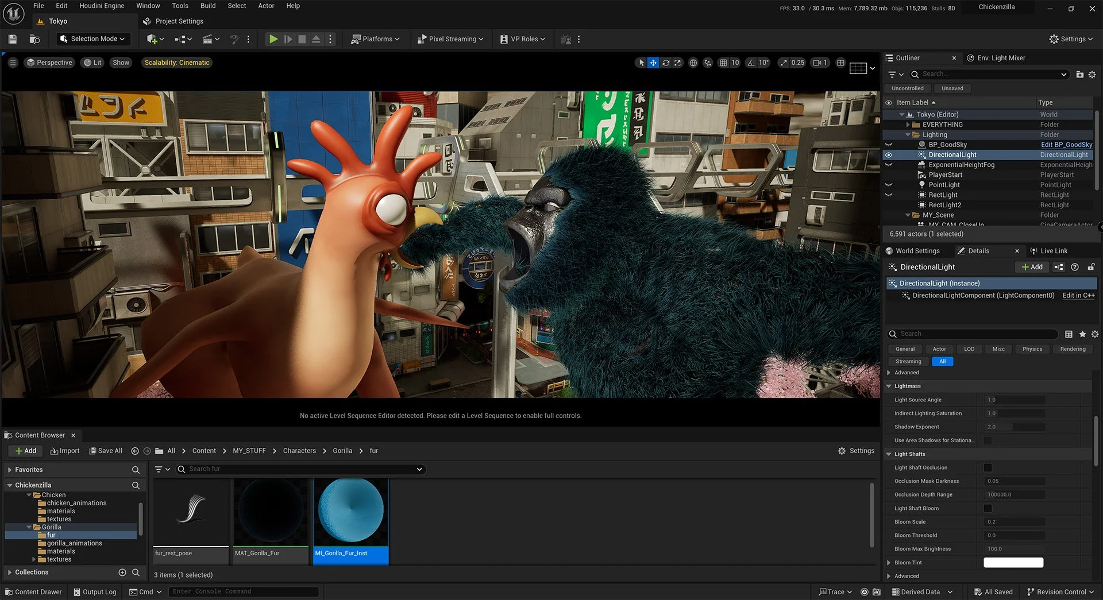Open the cinematics clapperboard dropdown

211,39
